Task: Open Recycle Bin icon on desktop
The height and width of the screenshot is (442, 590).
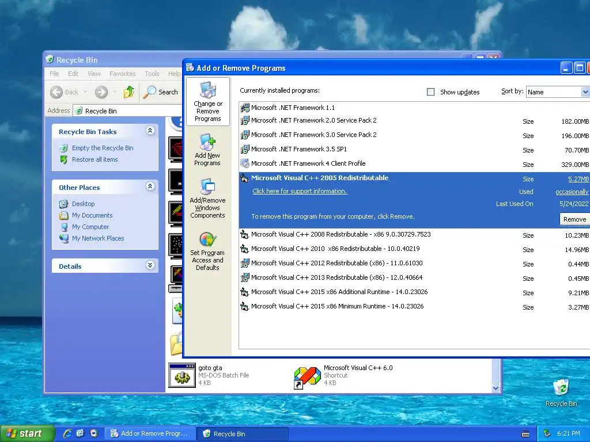Action: [x=561, y=387]
